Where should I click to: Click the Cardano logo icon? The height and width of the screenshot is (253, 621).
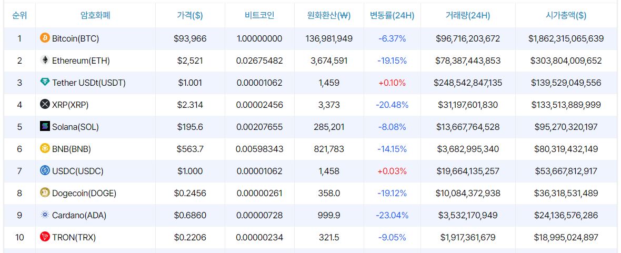click(45, 215)
